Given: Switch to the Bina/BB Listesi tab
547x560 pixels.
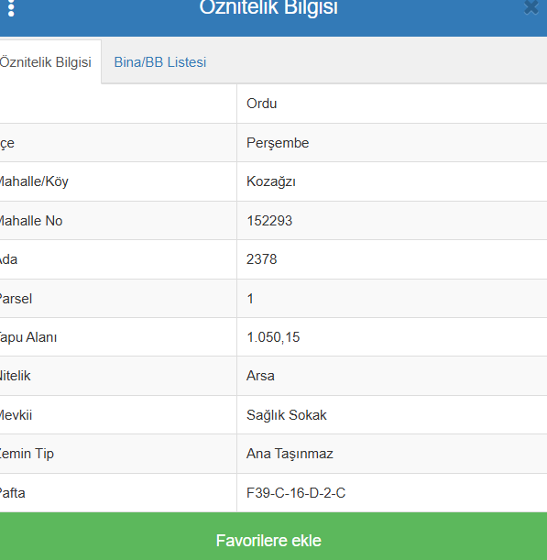Looking at the screenshot, I should (x=160, y=62).
